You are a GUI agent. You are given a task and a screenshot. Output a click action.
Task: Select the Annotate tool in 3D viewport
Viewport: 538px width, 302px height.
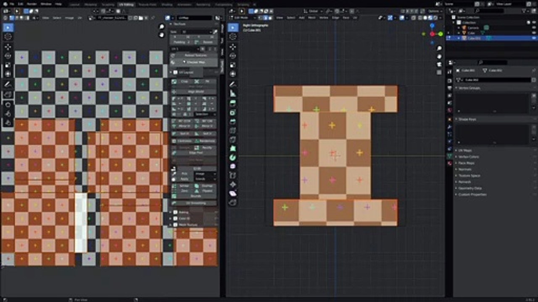click(x=233, y=84)
